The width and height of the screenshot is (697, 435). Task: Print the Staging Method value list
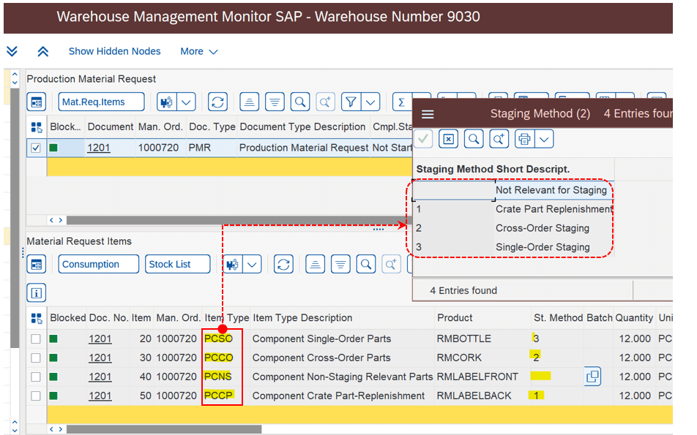point(524,140)
